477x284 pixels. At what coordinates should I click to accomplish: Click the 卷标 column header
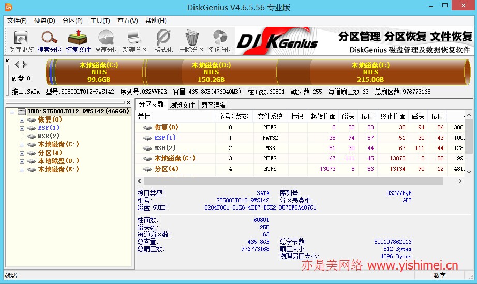tap(175, 116)
